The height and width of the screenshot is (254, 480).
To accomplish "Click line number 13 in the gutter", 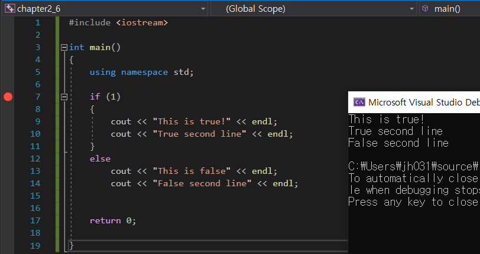I will 35,171.
